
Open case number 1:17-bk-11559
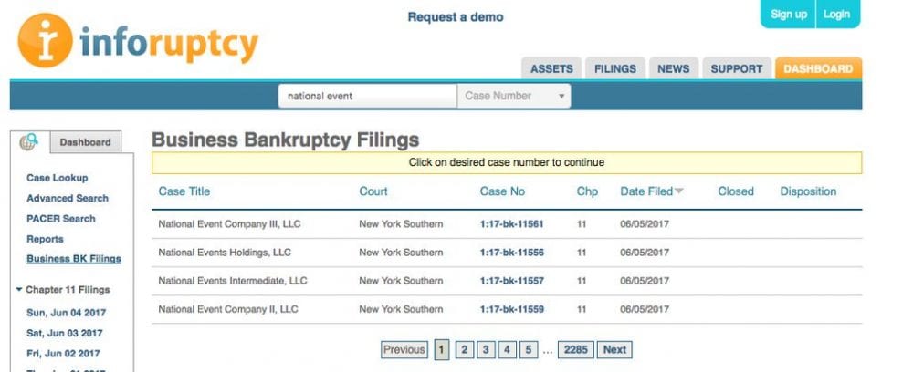point(512,309)
